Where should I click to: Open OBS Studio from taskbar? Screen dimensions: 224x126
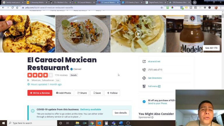pos(128,123)
